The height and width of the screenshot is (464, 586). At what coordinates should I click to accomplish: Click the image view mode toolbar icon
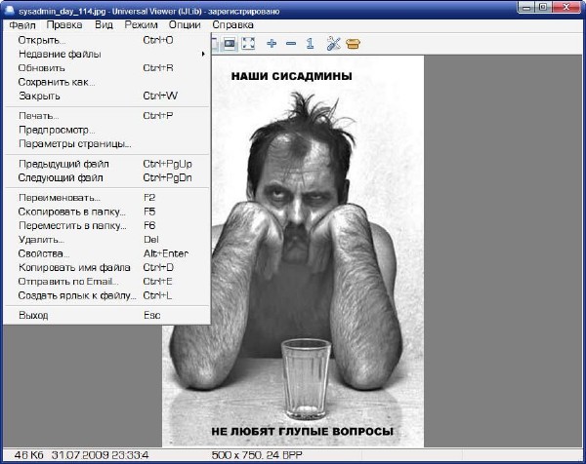[229, 44]
